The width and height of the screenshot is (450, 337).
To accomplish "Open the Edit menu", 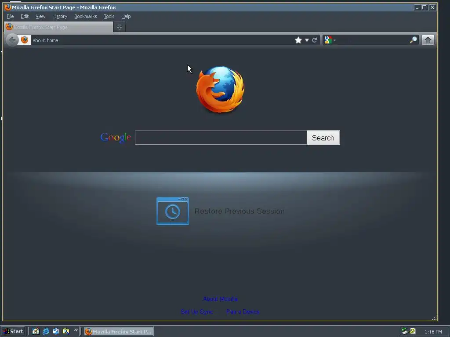I will [25, 16].
